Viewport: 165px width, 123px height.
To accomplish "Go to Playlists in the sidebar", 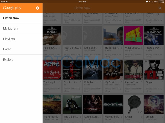I will pyautogui.click(x=21, y=39).
